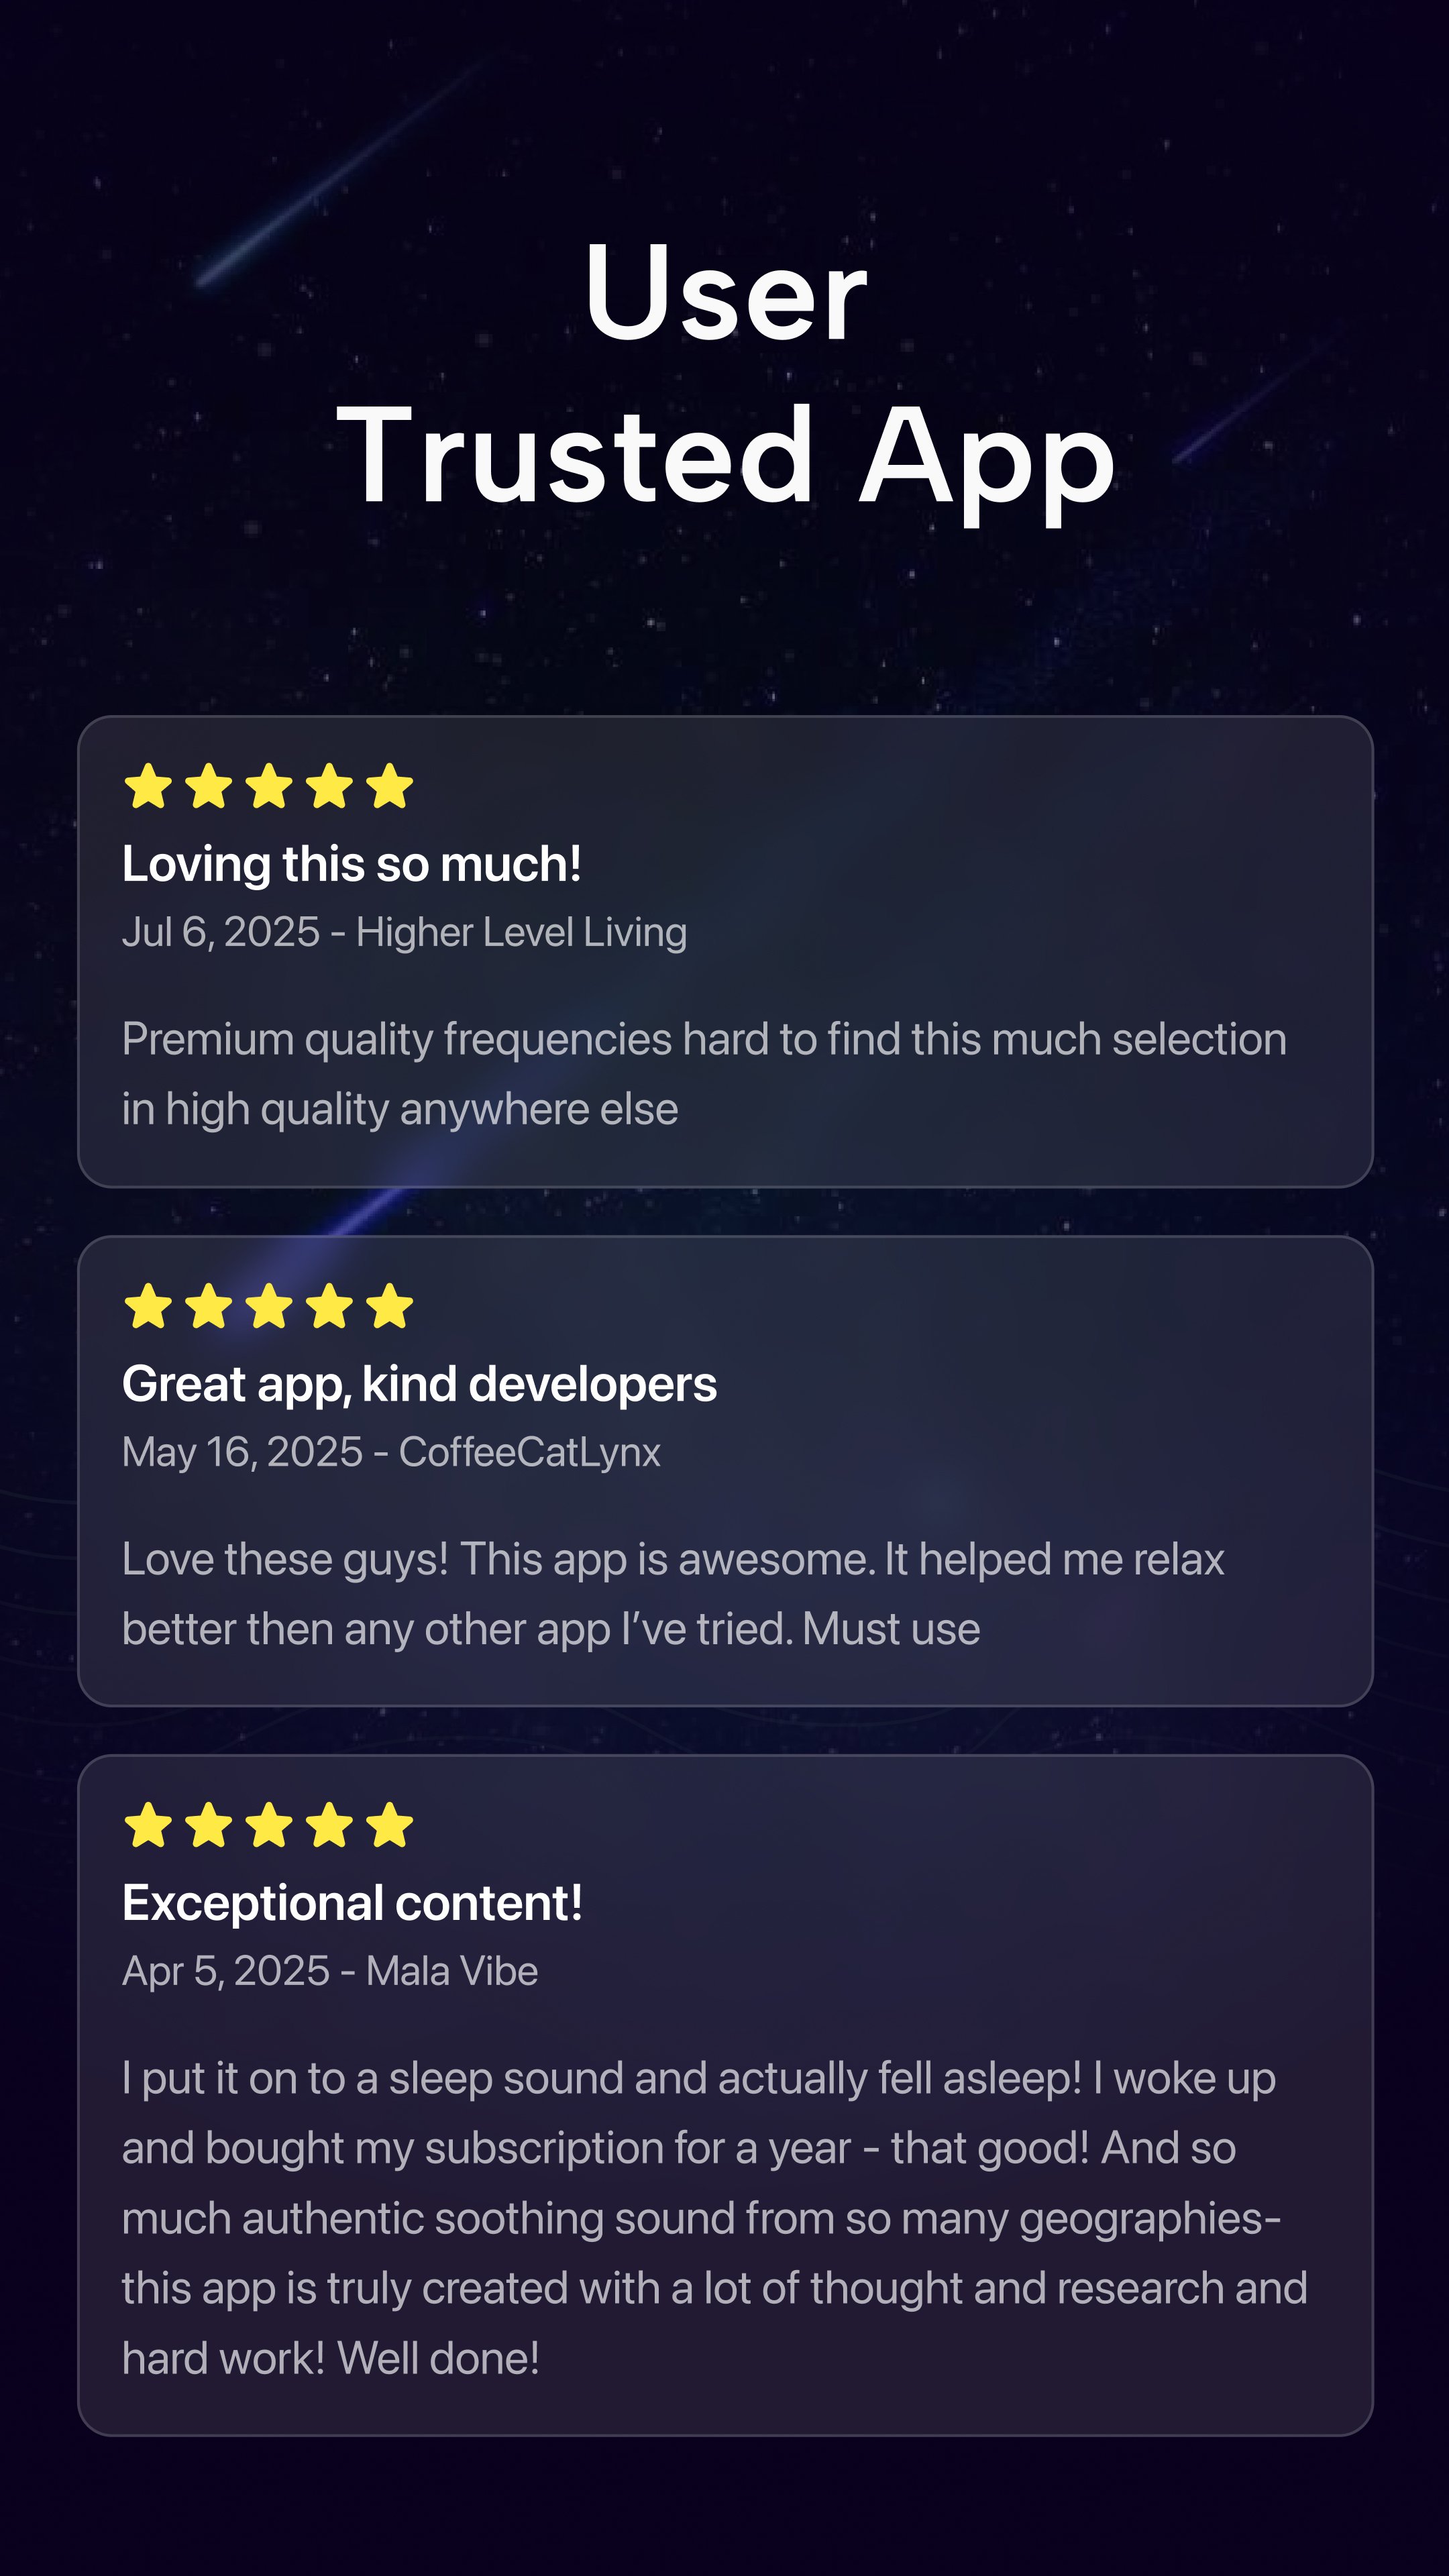This screenshot has height=2576, width=1449.
Task: Click fifth star of Exceptional content review
Action: pos(390,1825)
